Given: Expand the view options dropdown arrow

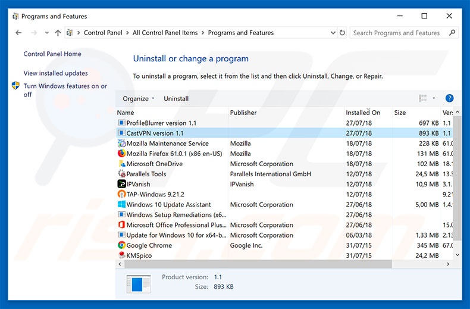Looking at the screenshot, I should click(x=434, y=99).
